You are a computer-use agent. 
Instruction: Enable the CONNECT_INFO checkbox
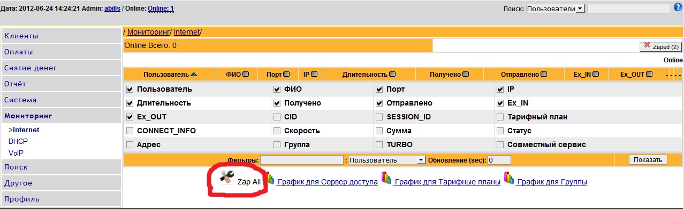click(x=130, y=131)
